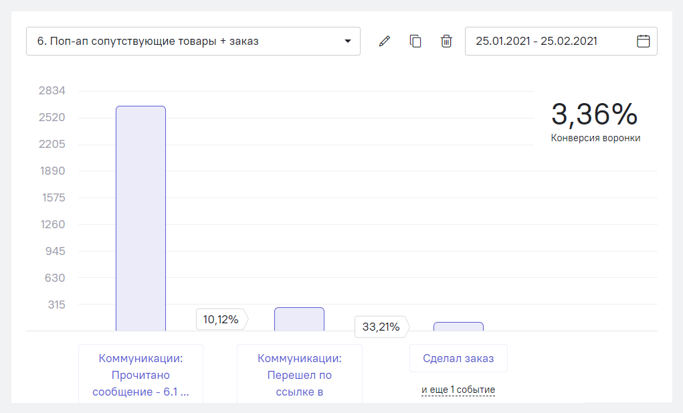Click the 'Сделал заказ' step label

click(458, 358)
